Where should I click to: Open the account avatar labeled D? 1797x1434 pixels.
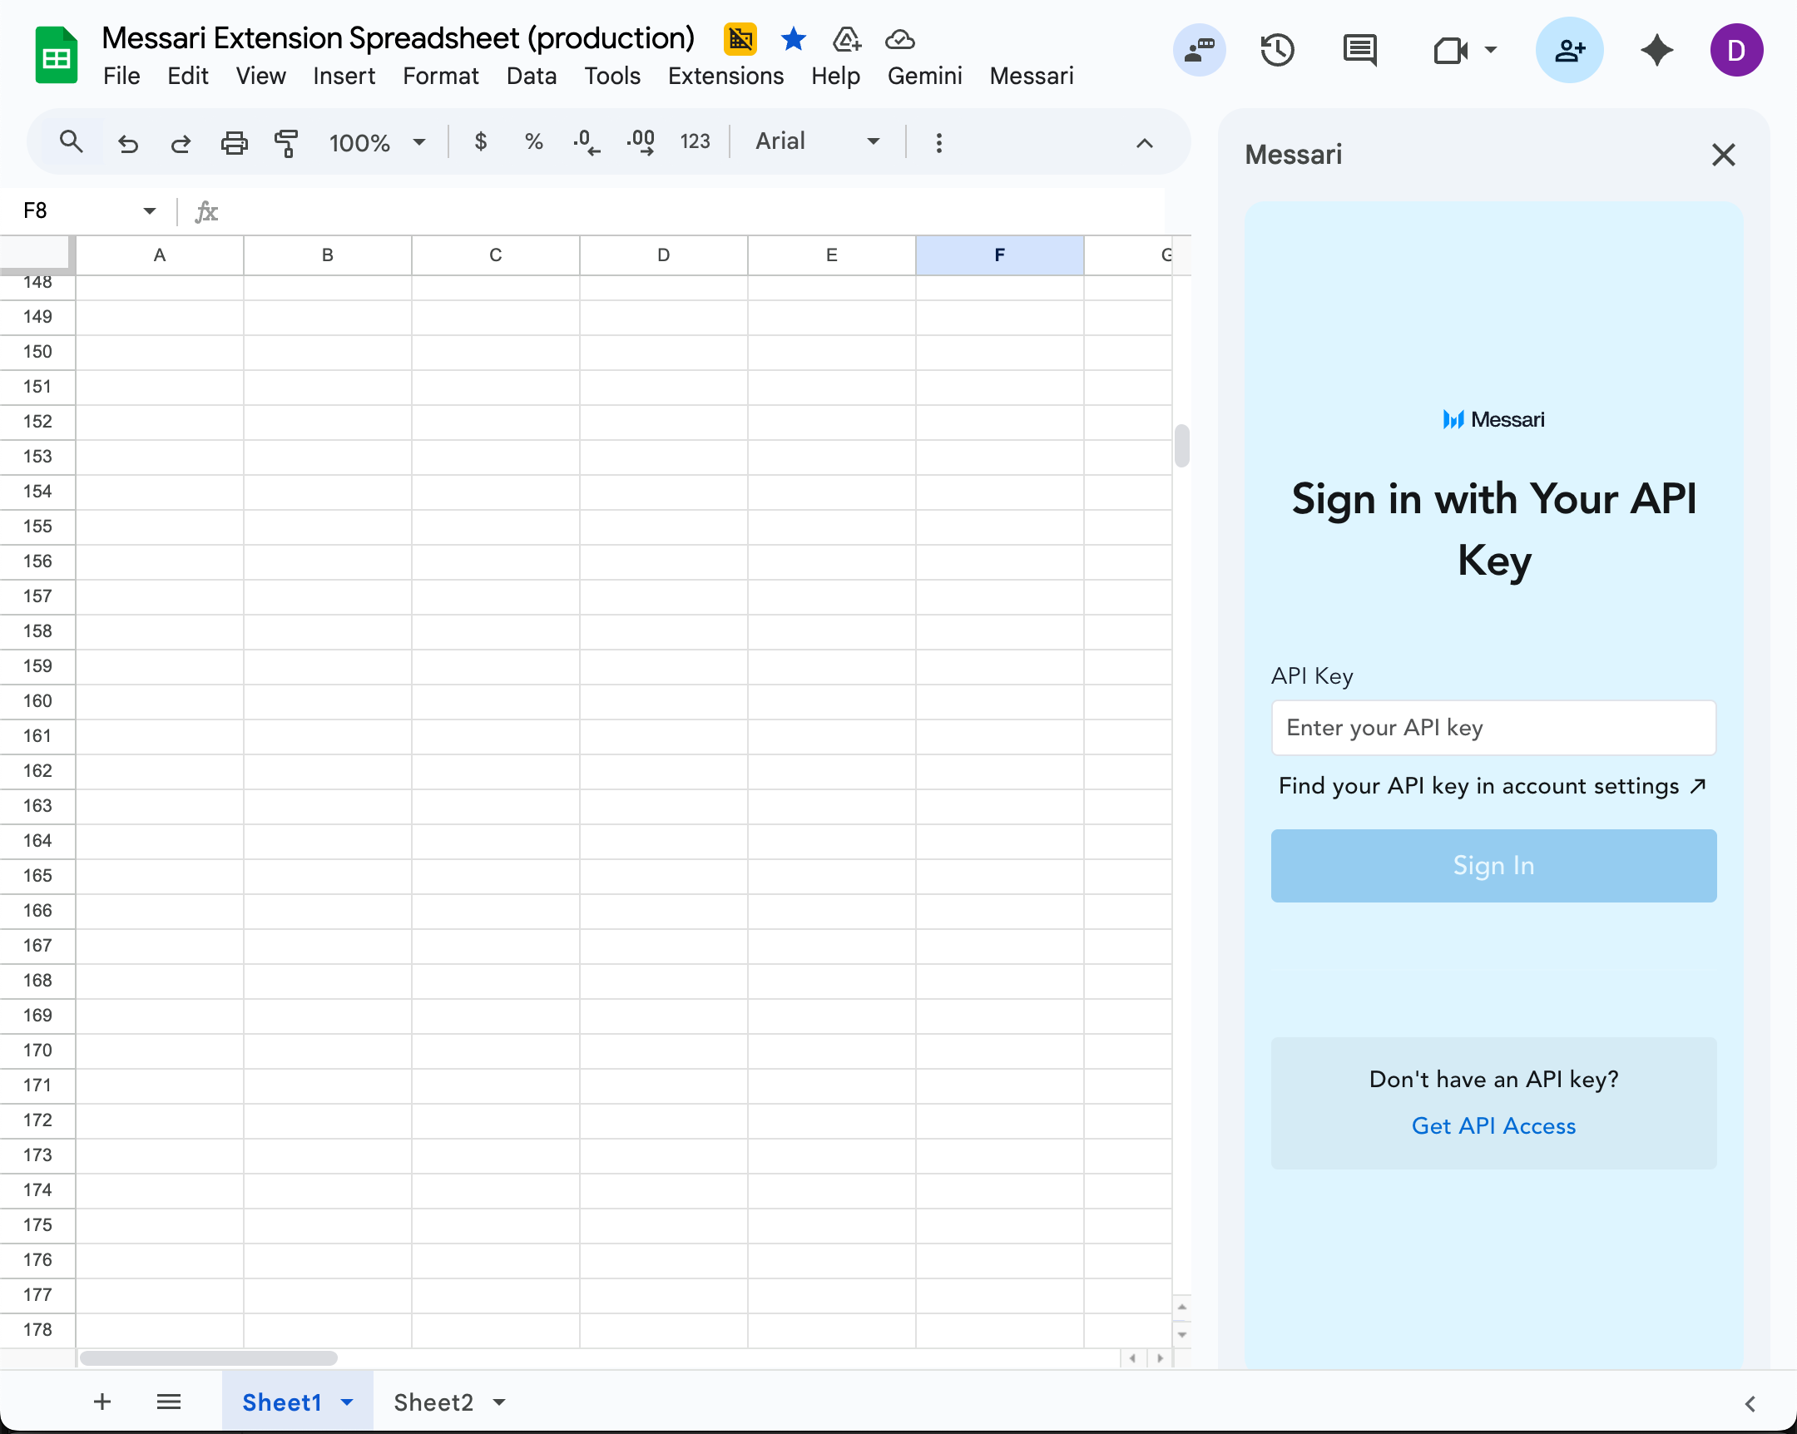click(1736, 50)
